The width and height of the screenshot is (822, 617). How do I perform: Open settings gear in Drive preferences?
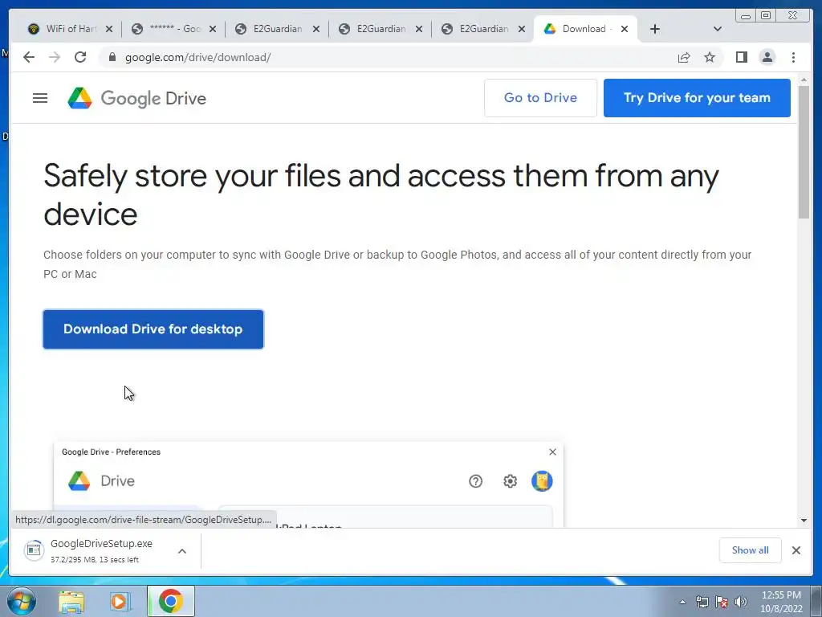point(510,481)
